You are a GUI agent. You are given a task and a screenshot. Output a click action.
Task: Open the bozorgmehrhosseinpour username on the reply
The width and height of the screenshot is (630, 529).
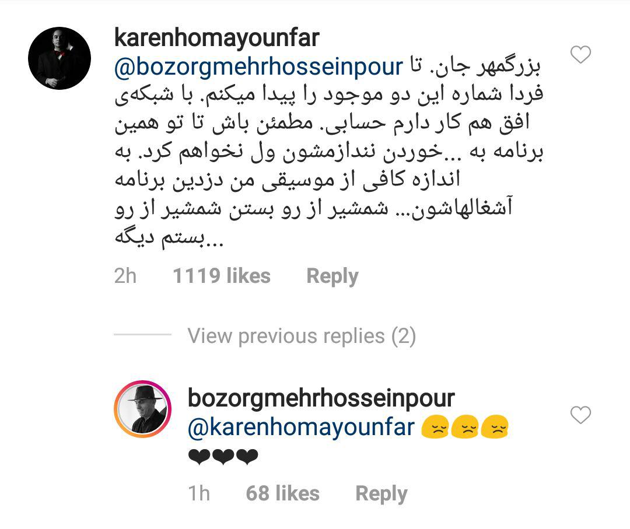point(321,398)
